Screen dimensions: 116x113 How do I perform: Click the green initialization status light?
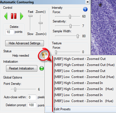coord(42,68)
